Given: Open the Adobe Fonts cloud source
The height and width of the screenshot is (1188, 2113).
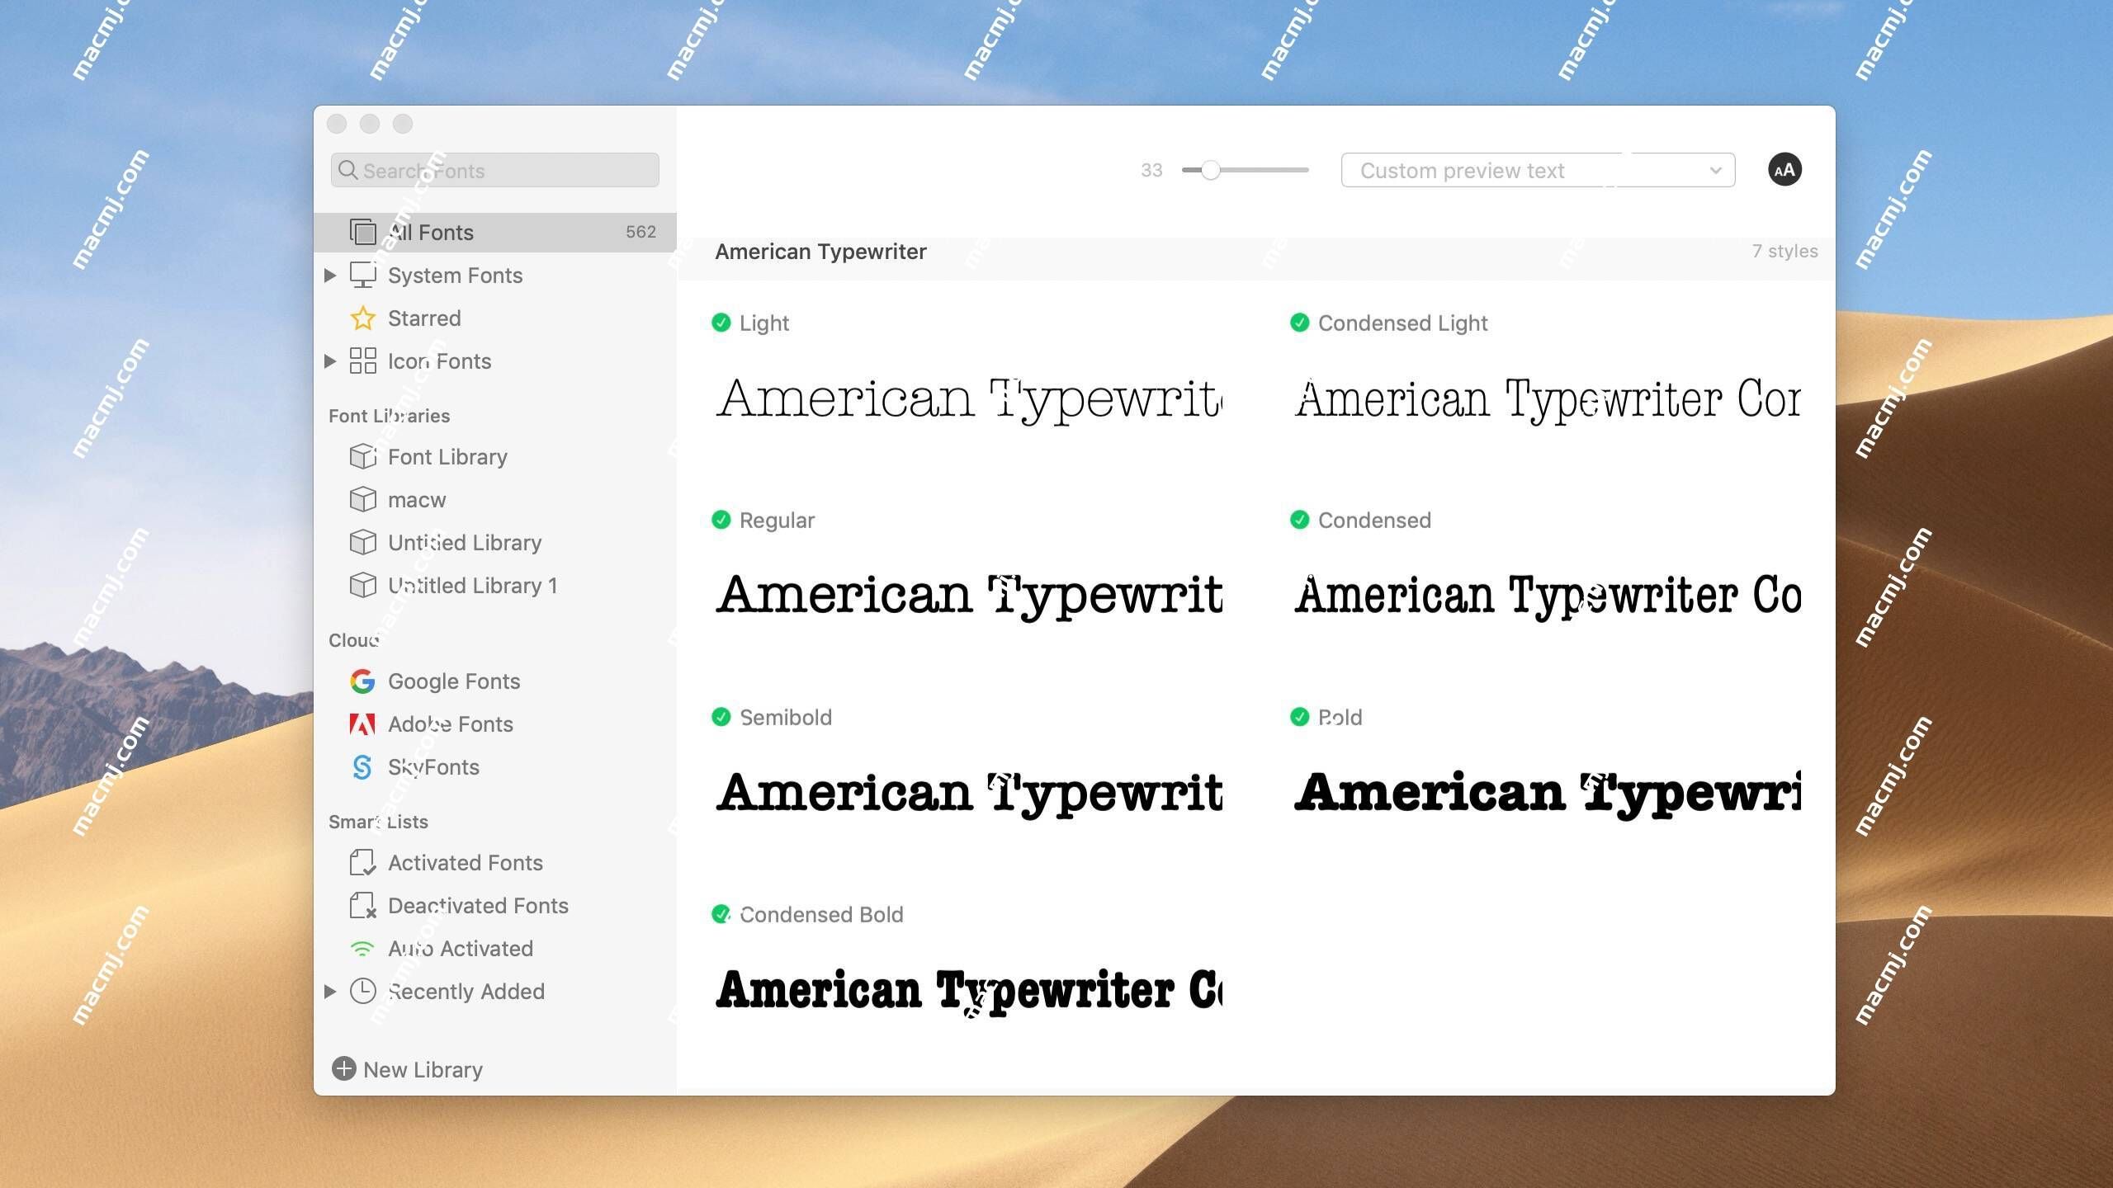Looking at the screenshot, I should click(495, 724).
